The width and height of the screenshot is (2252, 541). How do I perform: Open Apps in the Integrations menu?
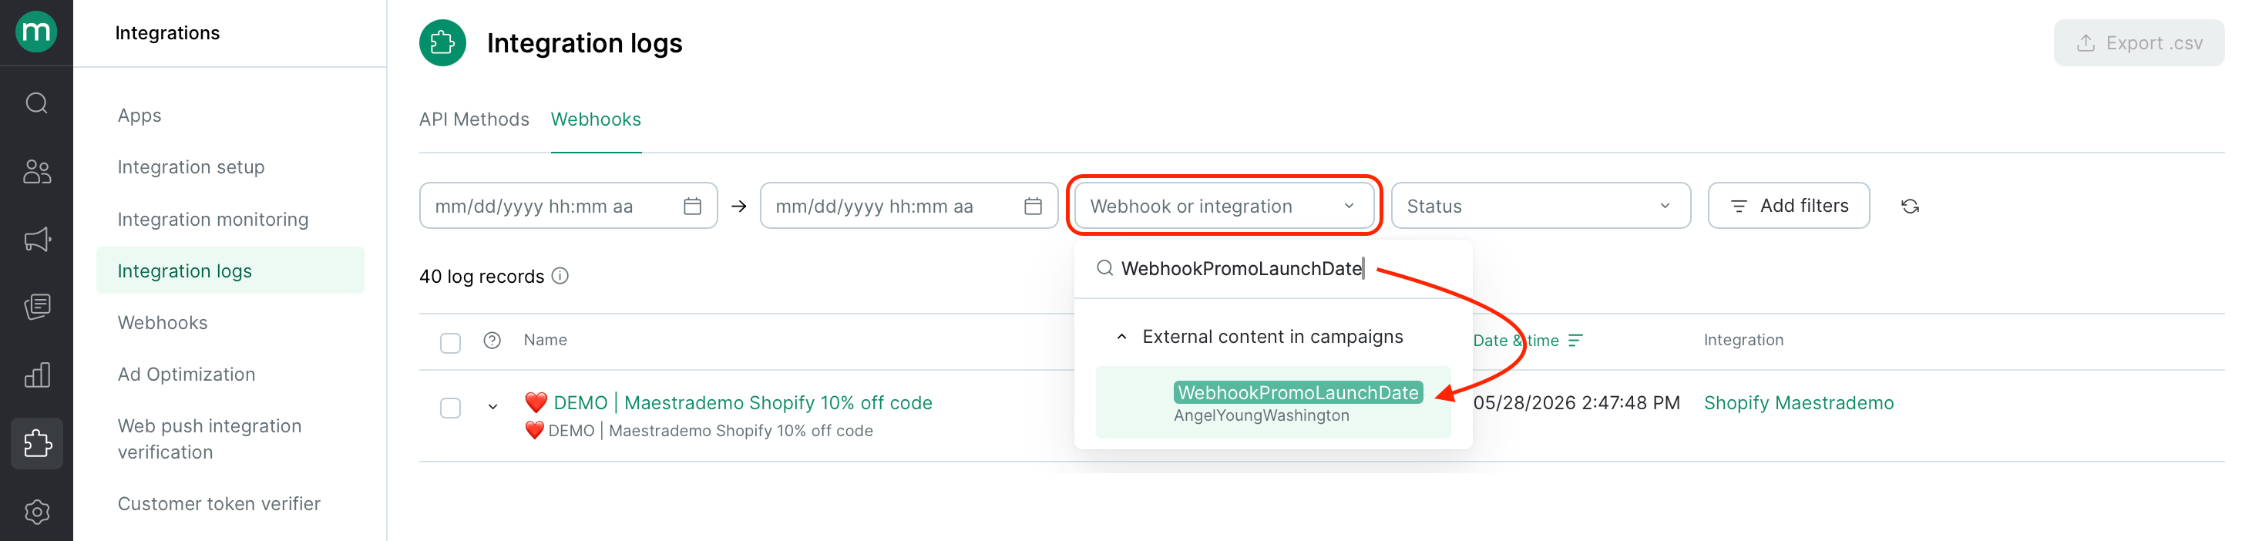[139, 116]
